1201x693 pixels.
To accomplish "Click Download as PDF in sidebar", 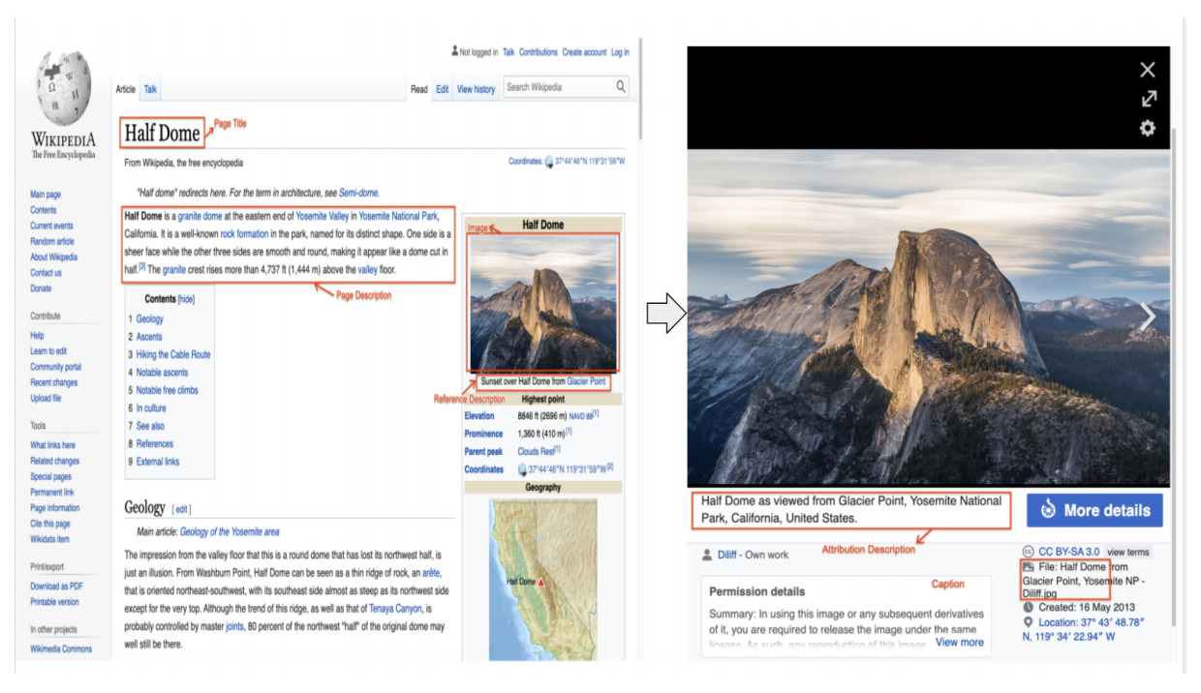I will pos(56,586).
